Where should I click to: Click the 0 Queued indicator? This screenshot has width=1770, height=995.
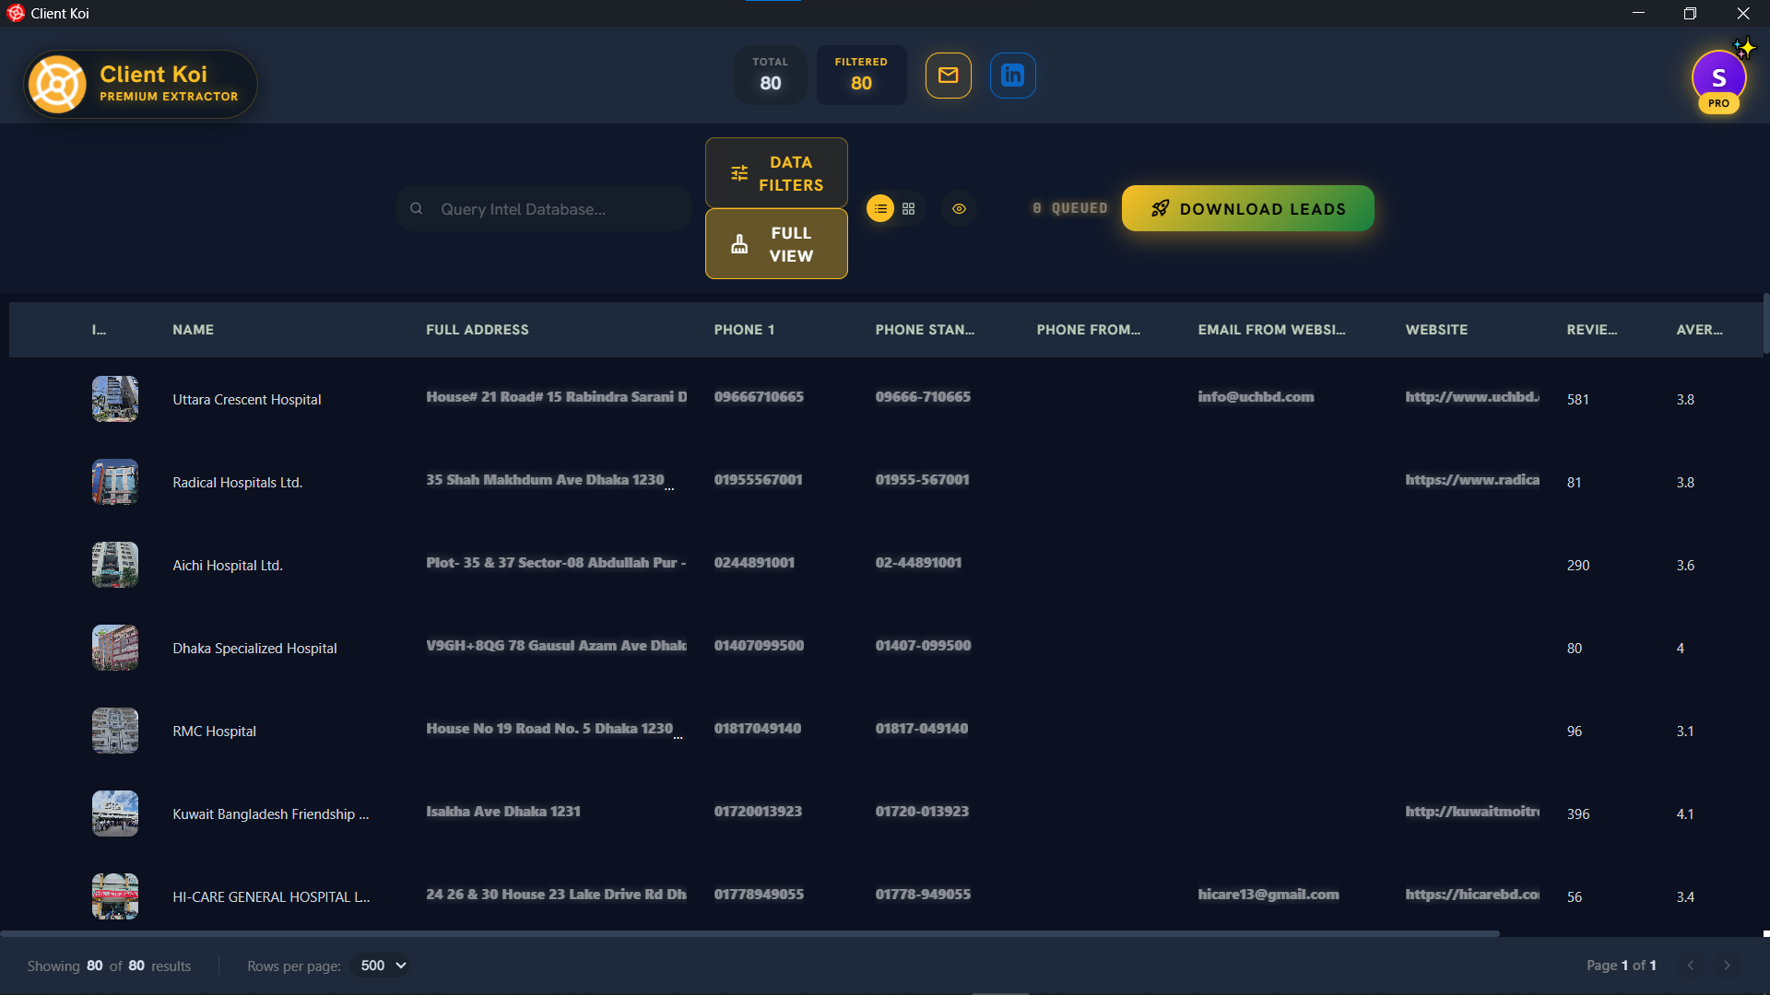pyautogui.click(x=1069, y=209)
